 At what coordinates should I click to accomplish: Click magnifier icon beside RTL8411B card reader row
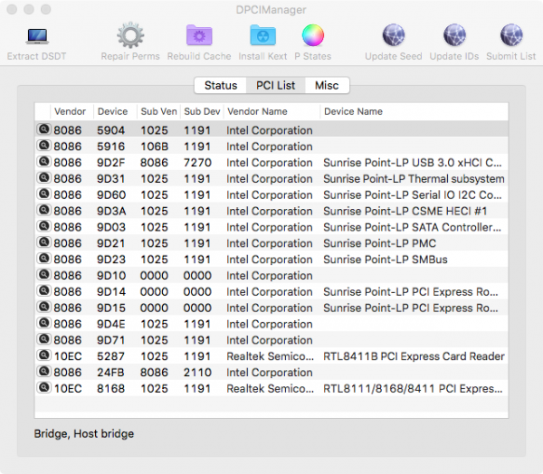[x=43, y=356]
